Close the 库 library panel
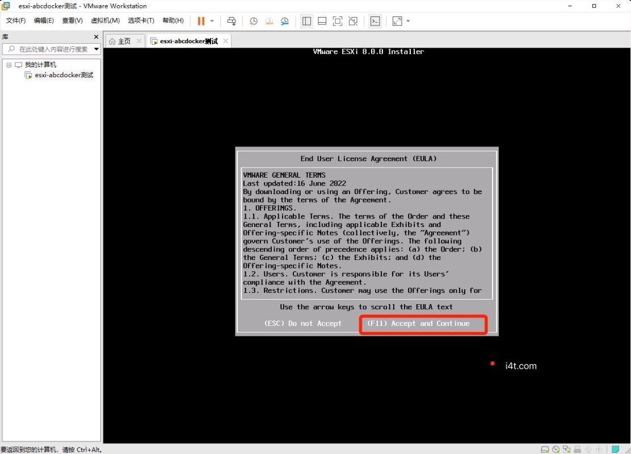 [96, 37]
